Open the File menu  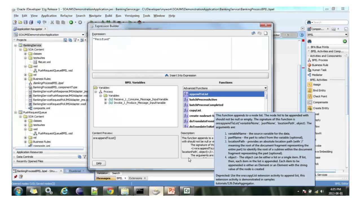16,16
